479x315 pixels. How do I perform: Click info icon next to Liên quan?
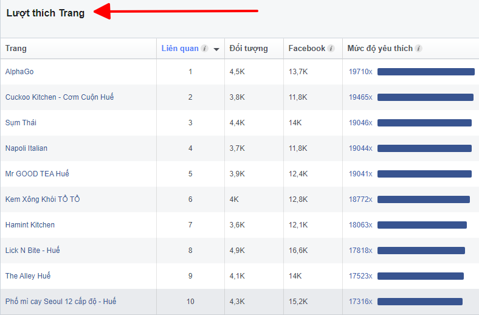(x=205, y=48)
